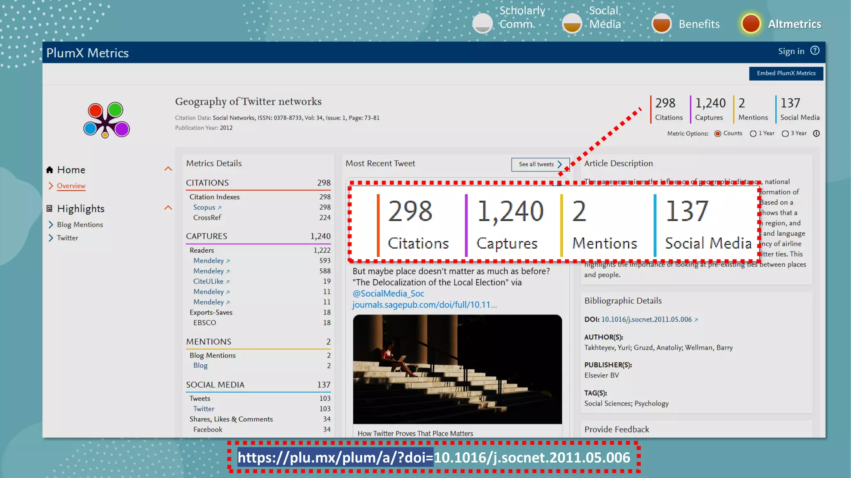Open Highlights in the sidebar
Screen dimensions: 851x478
(81, 209)
